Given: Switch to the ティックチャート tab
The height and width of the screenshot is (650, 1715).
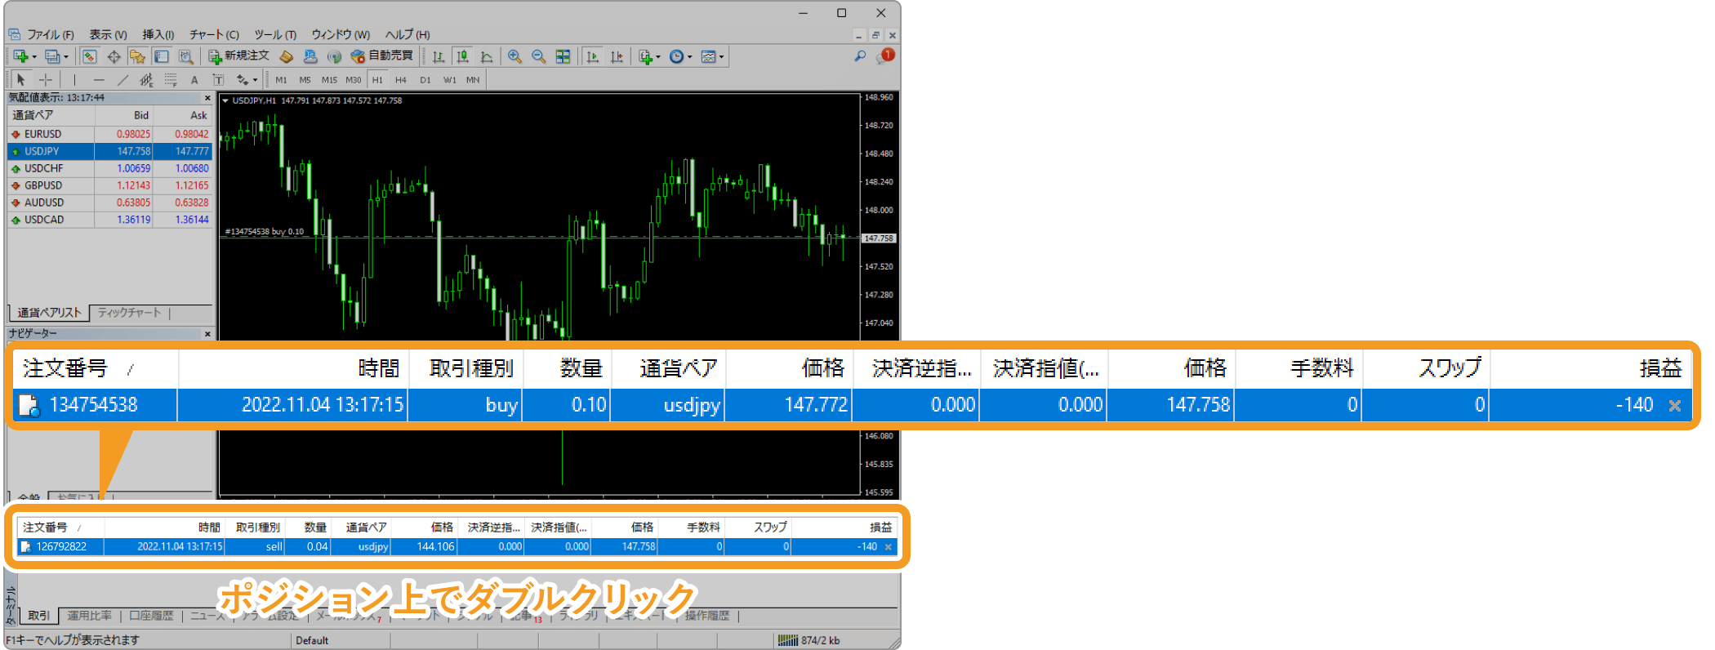Looking at the screenshot, I should [129, 313].
